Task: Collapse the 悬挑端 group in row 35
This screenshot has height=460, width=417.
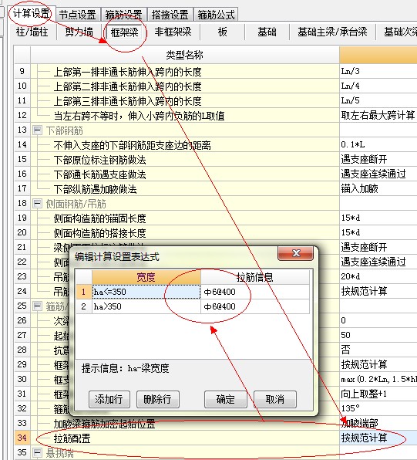Action: click(37, 452)
